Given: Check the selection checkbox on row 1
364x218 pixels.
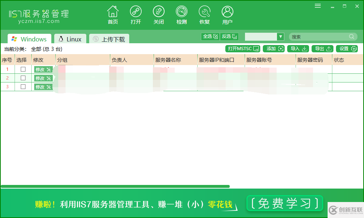Looking at the screenshot, I should coord(23,69).
